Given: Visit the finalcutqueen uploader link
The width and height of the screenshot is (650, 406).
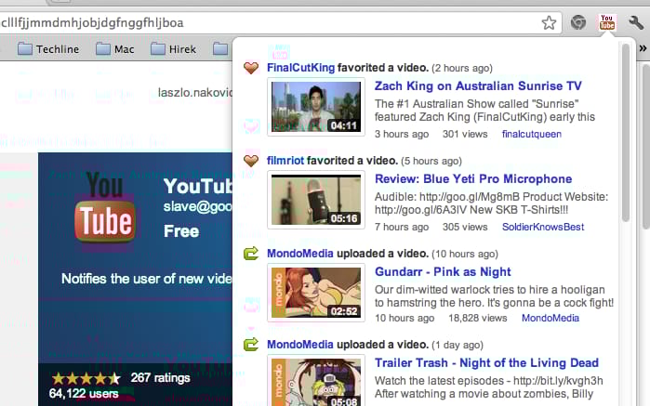Looking at the screenshot, I should point(532,134).
